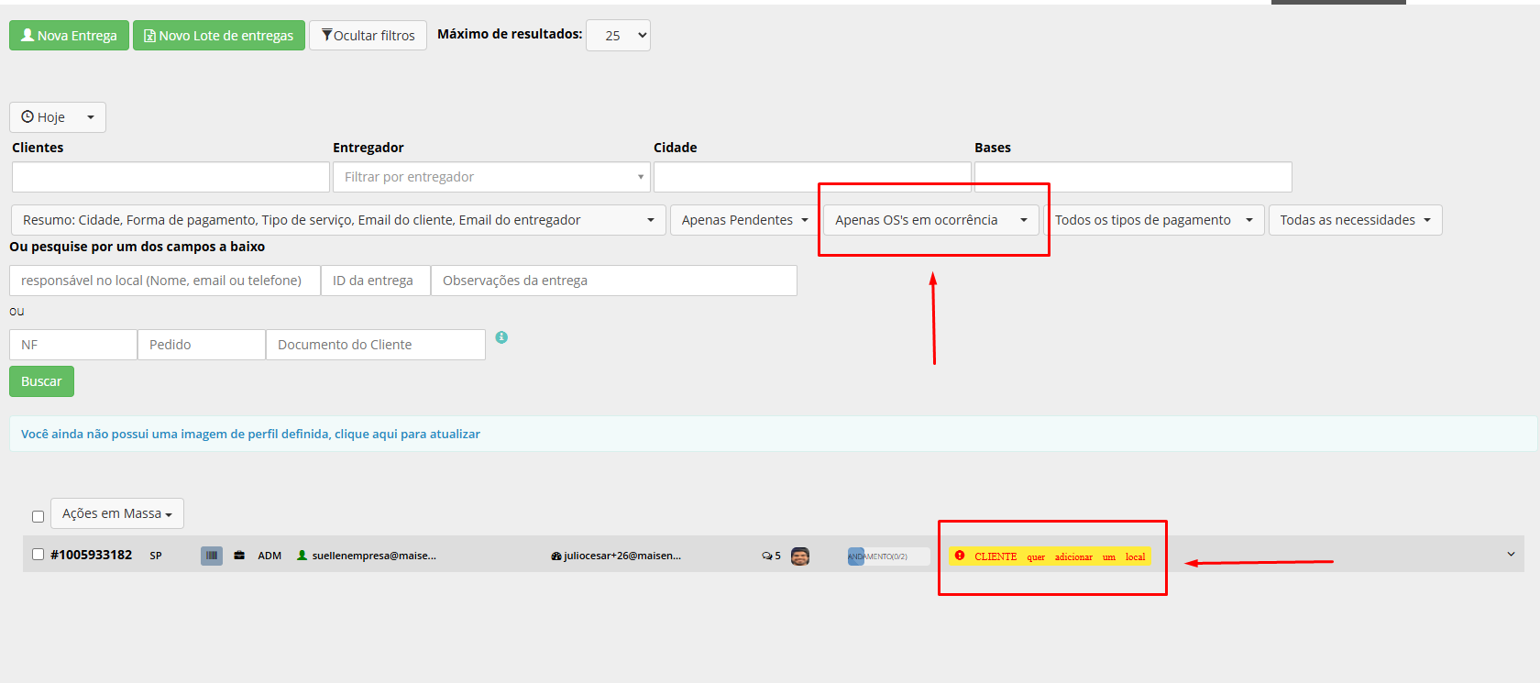
Task: Expand row #1005933182 with the chevron
Action: point(1511,555)
